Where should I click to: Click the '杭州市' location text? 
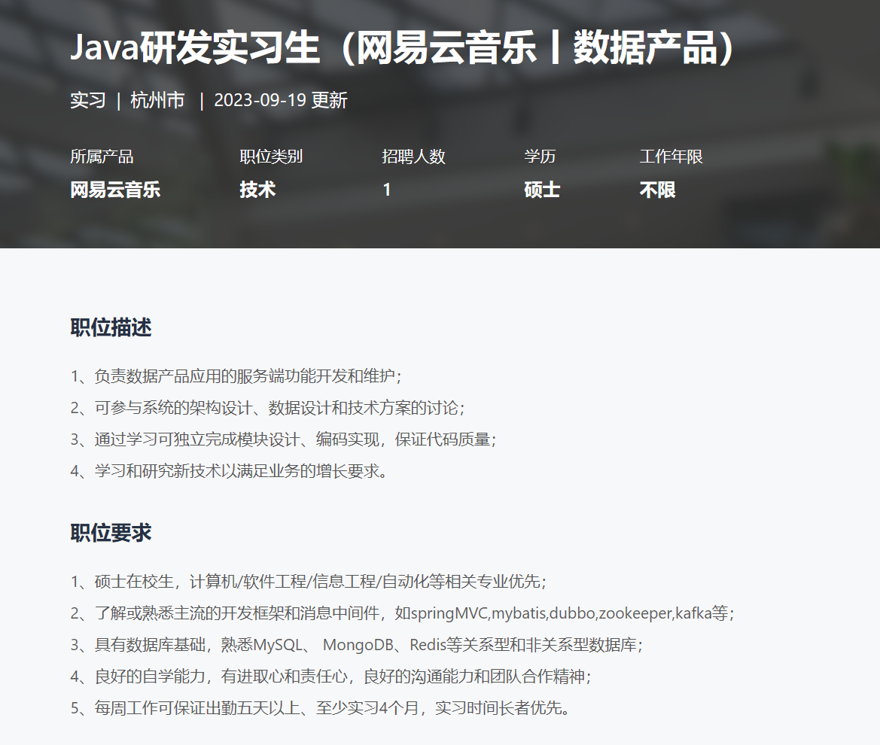157,100
